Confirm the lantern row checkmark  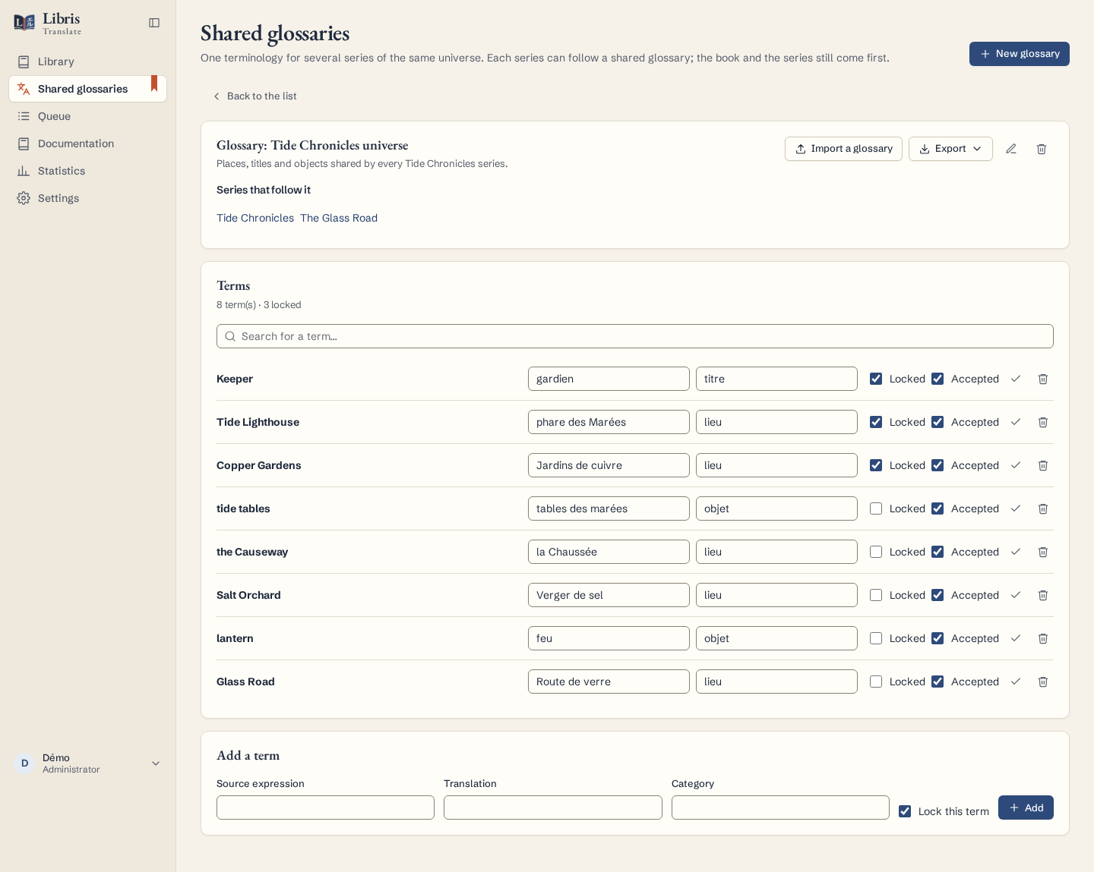[x=1016, y=638]
